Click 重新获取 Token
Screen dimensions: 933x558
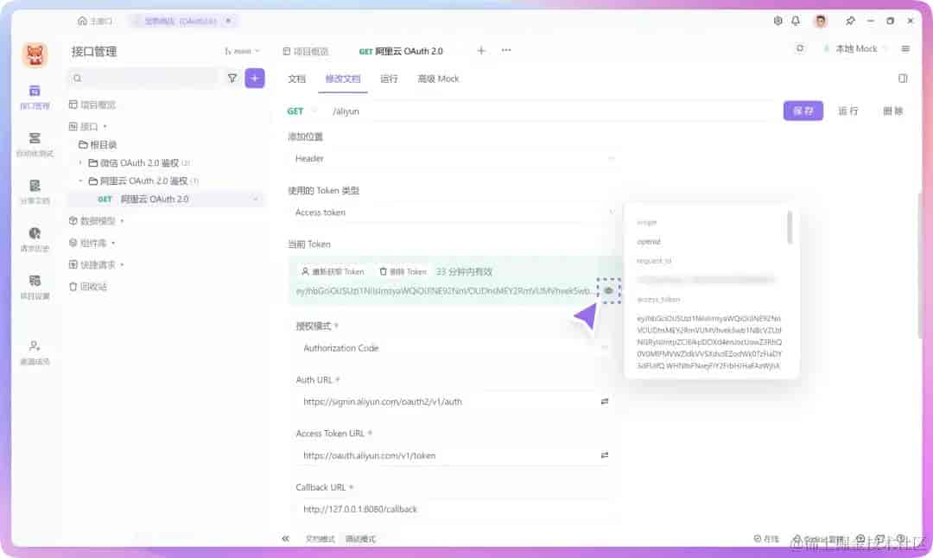coord(333,271)
